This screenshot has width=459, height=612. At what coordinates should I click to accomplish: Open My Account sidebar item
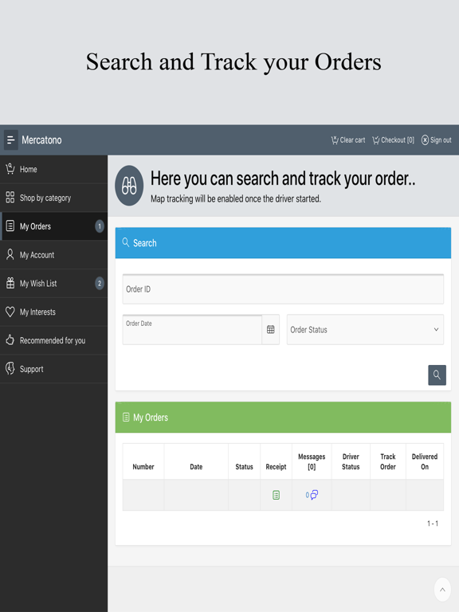pos(54,255)
